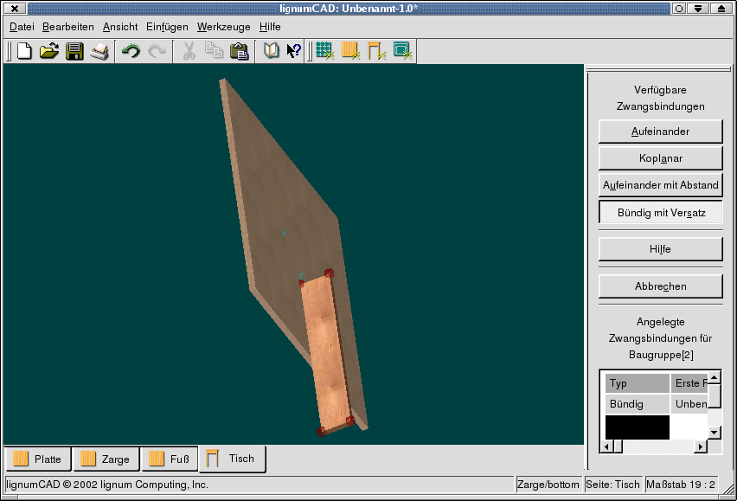Screen dimensions: 737x501
Task: Open the Einfügen menu
Action: click(167, 27)
